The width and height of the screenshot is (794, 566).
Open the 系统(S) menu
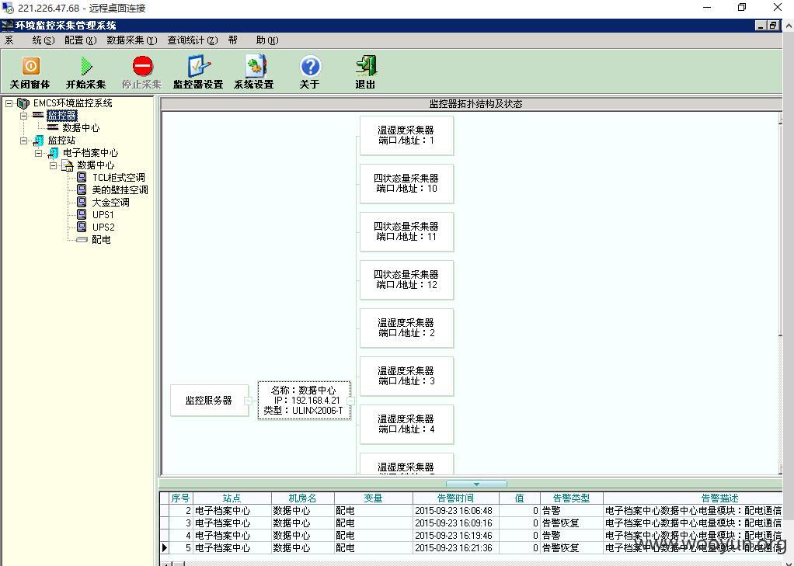(30, 40)
